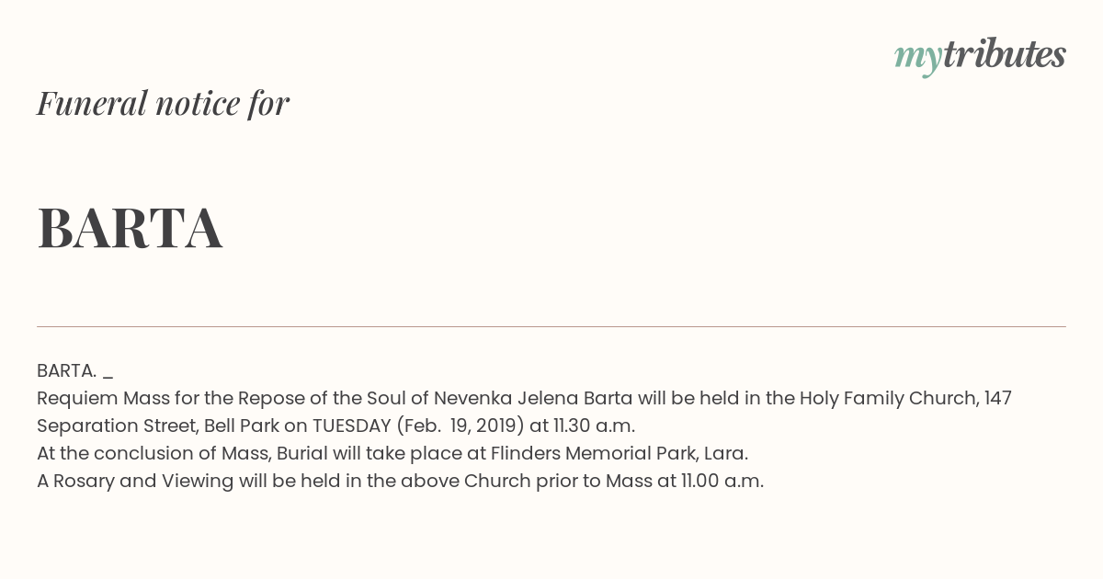Screen dimensions: 1103x579
Task: Click the small "BARTA." text in notice body
Action: click(66, 370)
